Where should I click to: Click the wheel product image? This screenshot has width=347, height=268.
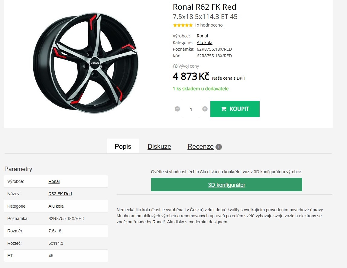pyautogui.click(x=86, y=62)
